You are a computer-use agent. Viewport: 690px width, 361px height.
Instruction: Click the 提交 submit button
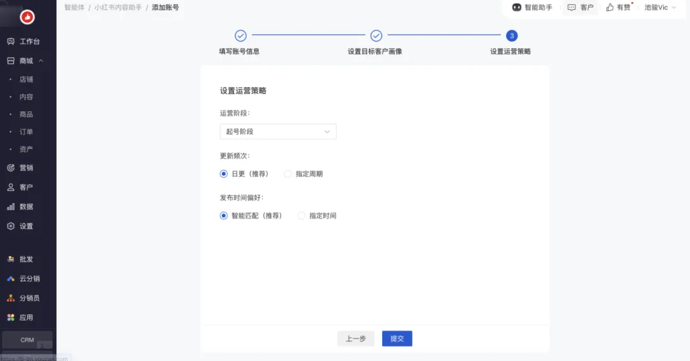click(397, 339)
